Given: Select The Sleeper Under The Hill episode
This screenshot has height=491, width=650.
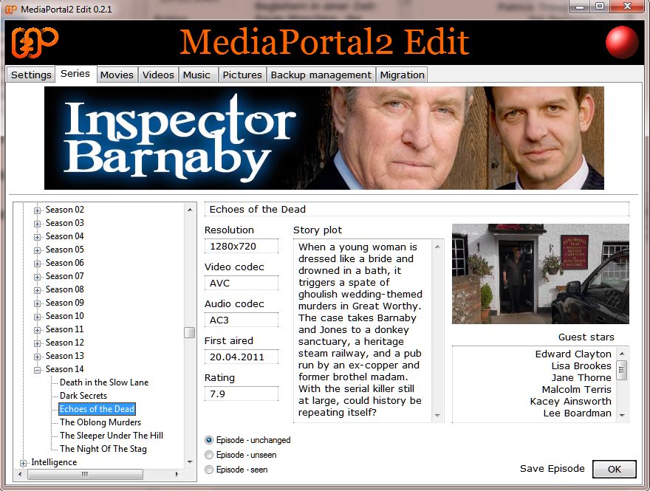Looking at the screenshot, I should pos(112,436).
